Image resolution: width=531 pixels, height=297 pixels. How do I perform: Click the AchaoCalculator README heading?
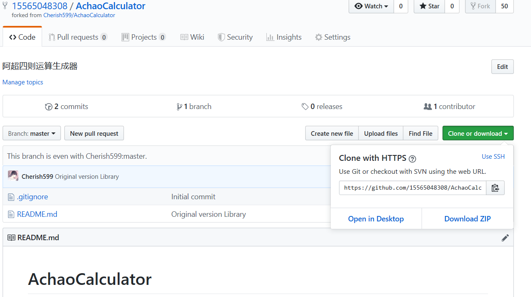coord(90,279)
